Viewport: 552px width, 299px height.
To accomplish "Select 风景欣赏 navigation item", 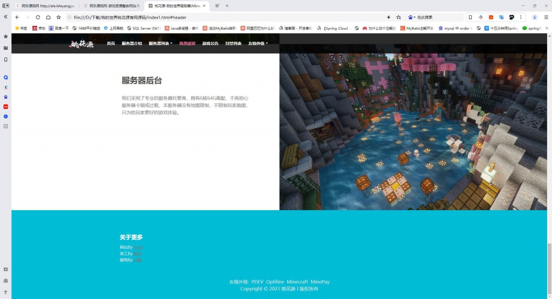I will pyautogui.click(x=187, y=44).
